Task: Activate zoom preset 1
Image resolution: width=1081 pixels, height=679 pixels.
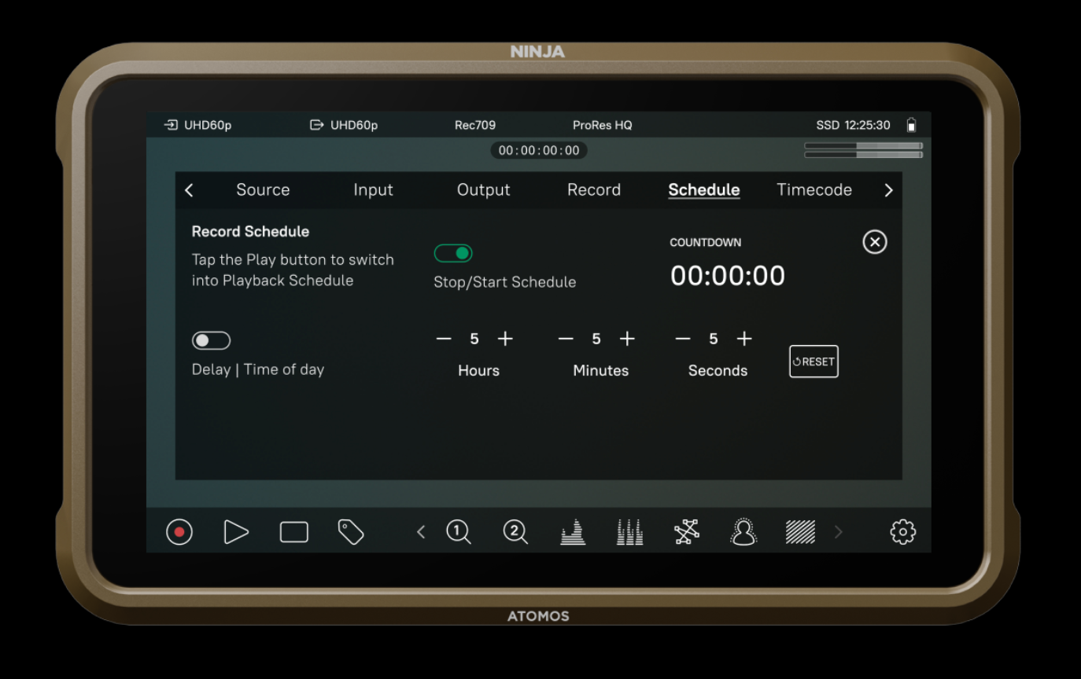Action: [459, 532]
